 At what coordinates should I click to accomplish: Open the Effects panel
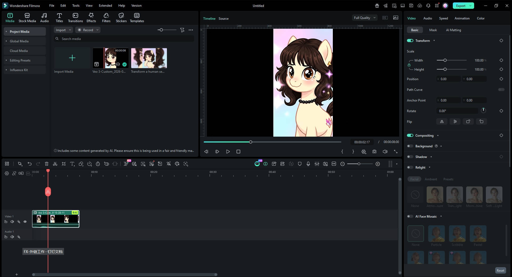[91, 18]
